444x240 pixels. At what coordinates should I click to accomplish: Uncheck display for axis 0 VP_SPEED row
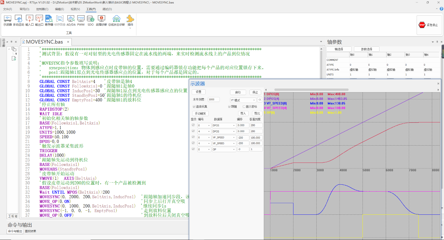tap(193, 137)
